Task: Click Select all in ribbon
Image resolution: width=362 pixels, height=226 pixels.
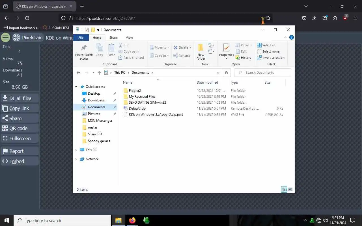Action: tap(266, 45)
